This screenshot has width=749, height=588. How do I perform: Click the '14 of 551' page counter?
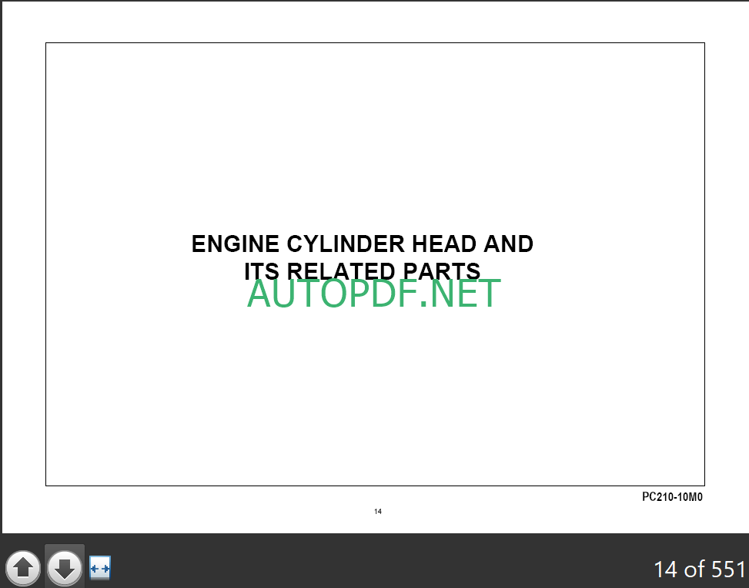699,570
